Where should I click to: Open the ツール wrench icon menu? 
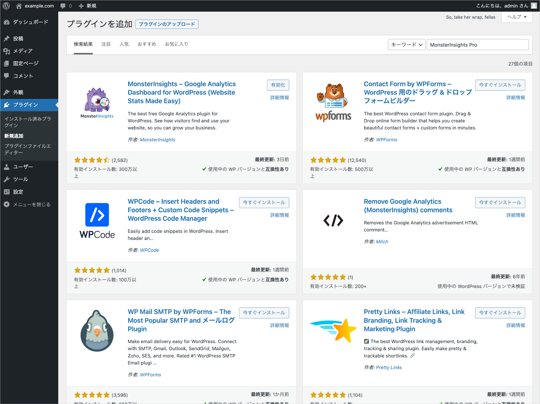6,179
